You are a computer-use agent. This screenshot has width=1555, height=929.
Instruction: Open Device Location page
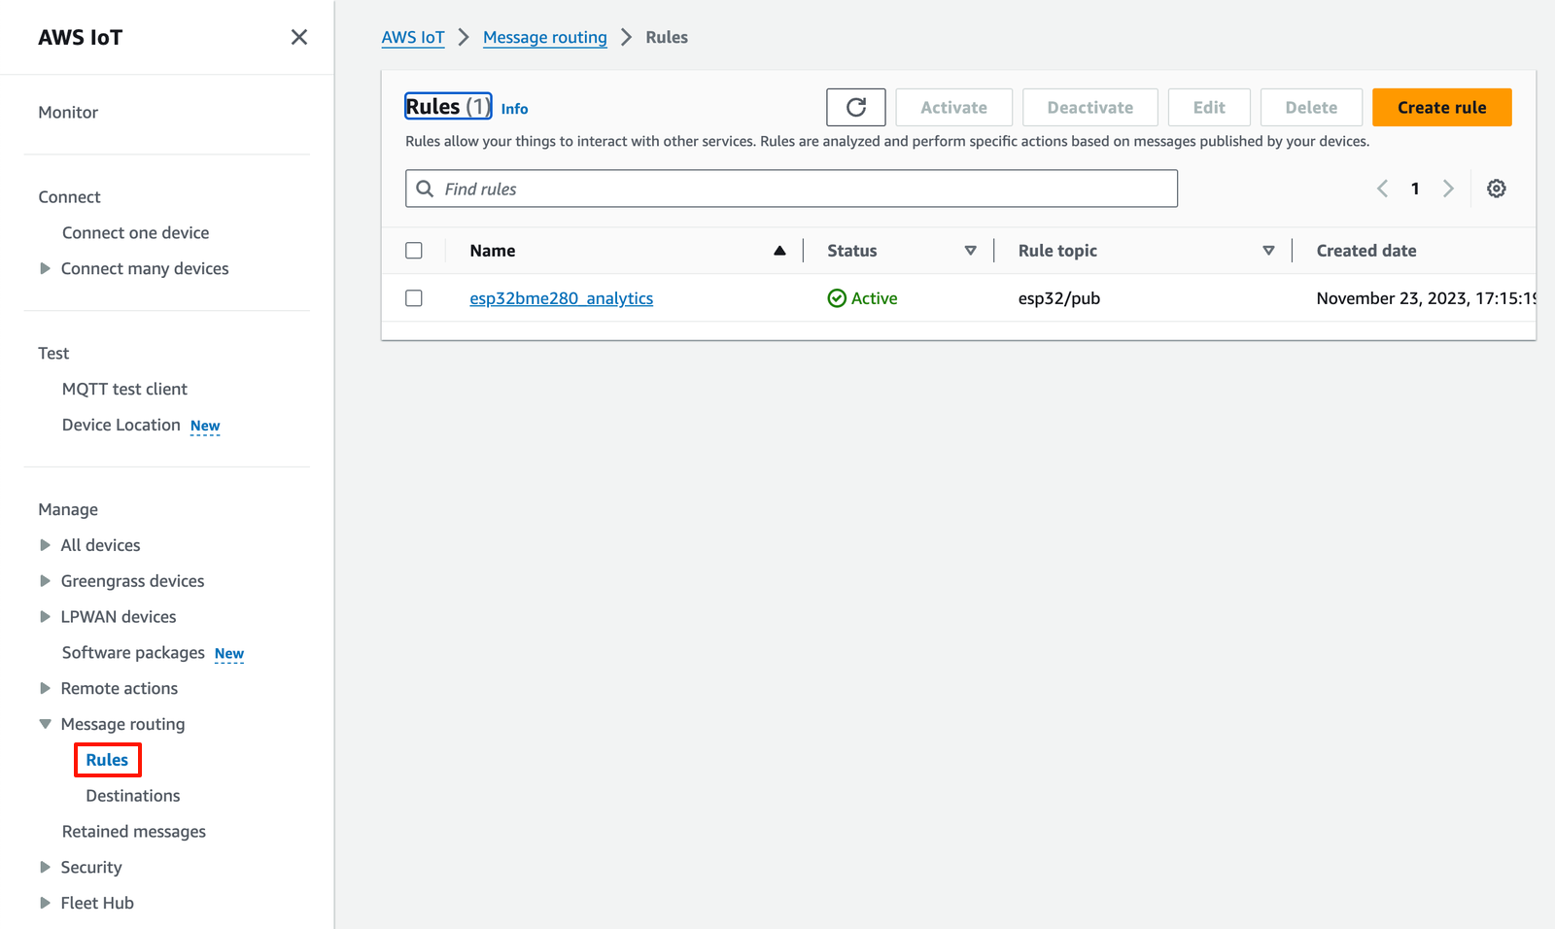coord(121,425)
